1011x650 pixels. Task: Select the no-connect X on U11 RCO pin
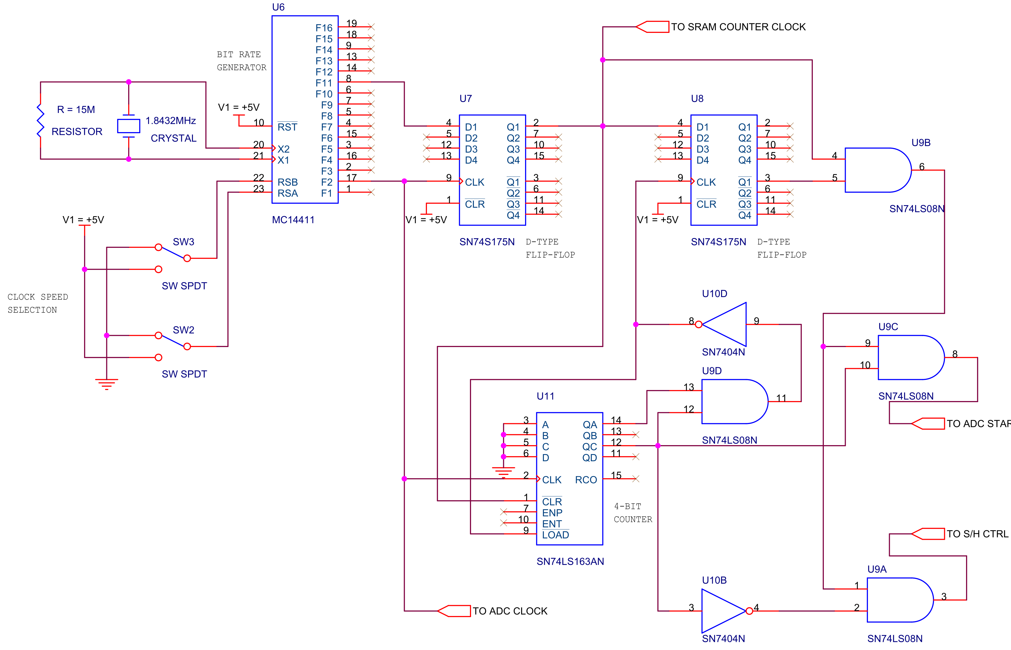(636, 479)
